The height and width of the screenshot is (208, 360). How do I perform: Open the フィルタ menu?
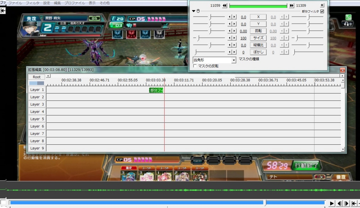(x=32, y=3)
